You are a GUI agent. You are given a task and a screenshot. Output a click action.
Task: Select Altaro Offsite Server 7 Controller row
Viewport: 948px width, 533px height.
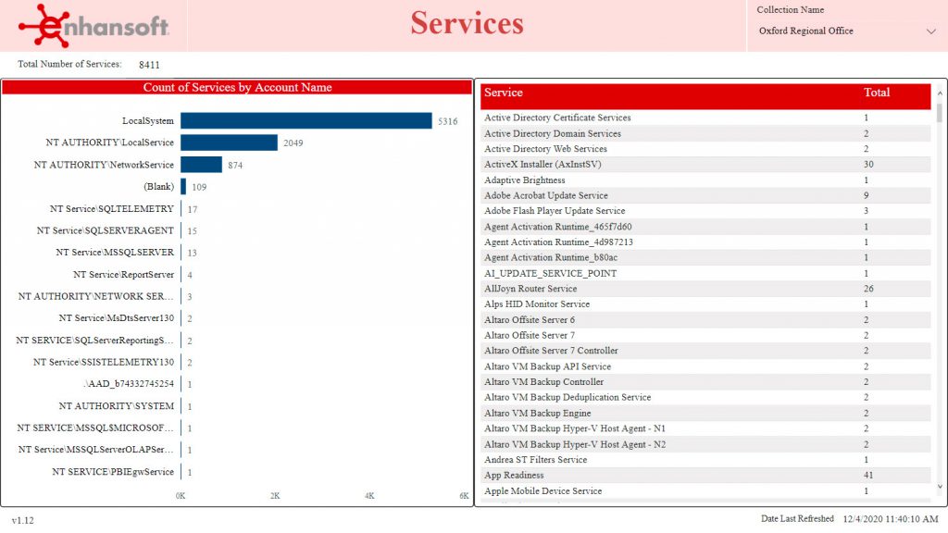pos(705,351)
